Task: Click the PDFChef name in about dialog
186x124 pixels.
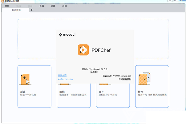Action: (101, 50)
